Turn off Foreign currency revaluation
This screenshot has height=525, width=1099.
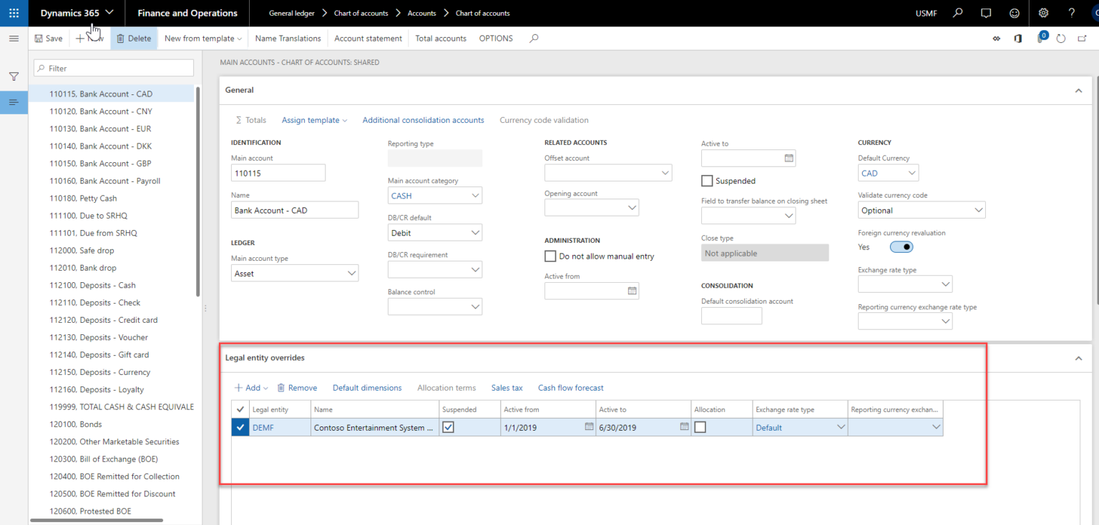pos(901,246)
